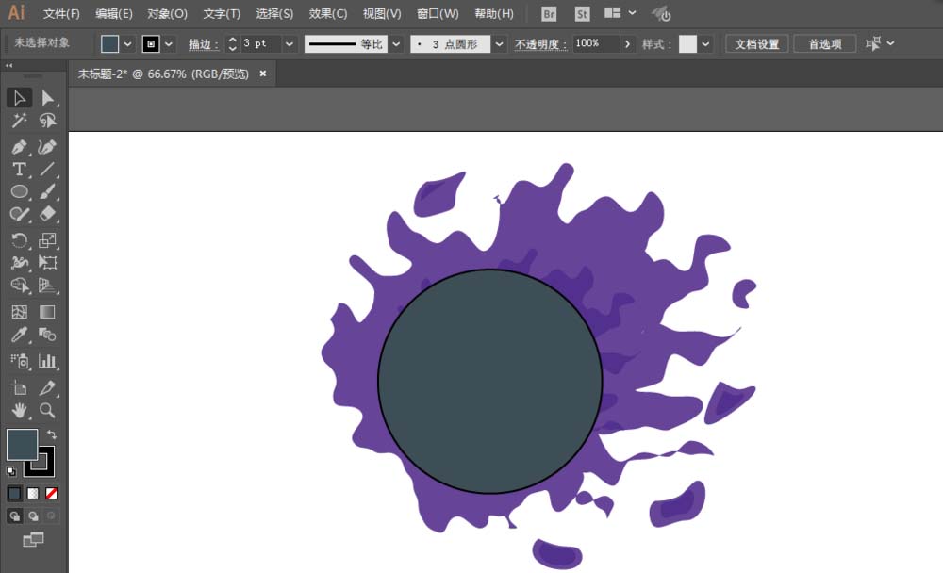
Task: Open the 文件(F) menu
Action: (x=61, y=14)
